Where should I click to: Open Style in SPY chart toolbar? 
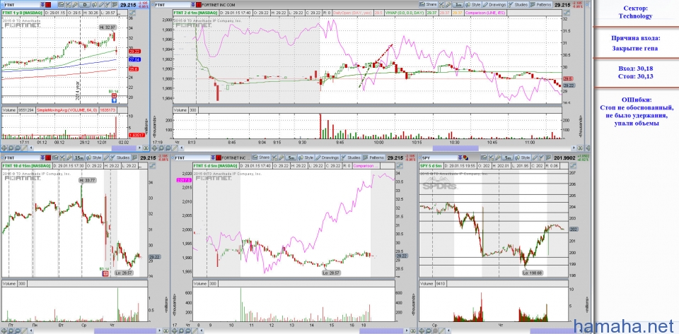pos(523,157)
